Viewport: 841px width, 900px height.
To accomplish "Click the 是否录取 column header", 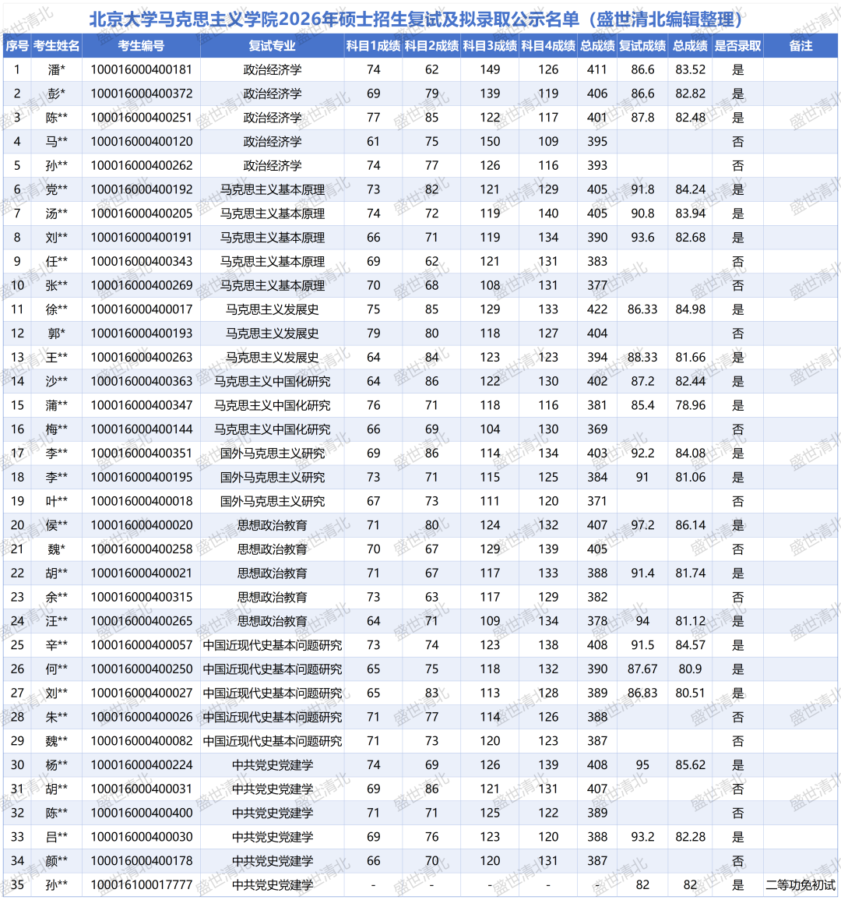I will pyautogui.click(x=737, y=46).
